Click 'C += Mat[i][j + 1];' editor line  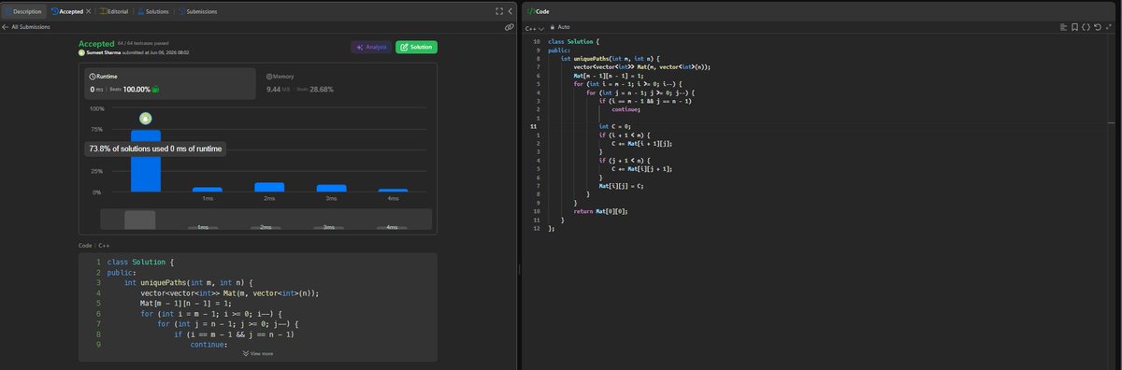pos(642,169)
